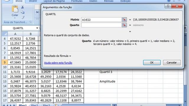Click the Cut scissors icon
189x106 pixels.
(22, 7)
